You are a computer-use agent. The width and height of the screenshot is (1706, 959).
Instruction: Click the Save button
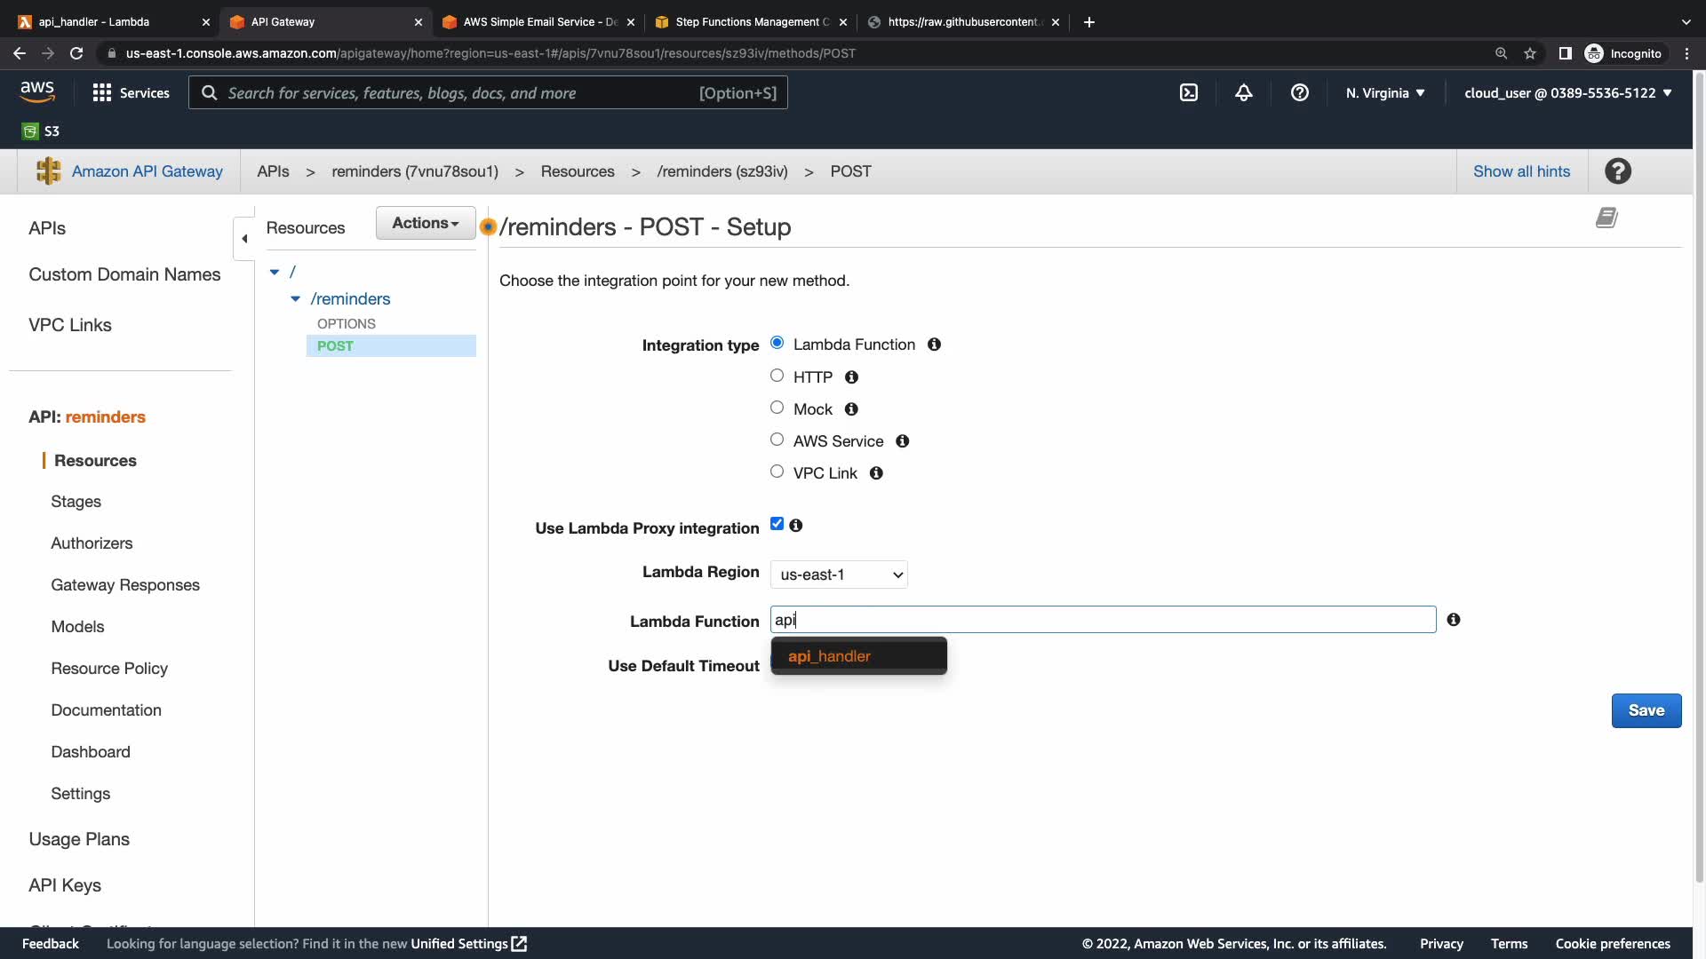coord(1646,710)
